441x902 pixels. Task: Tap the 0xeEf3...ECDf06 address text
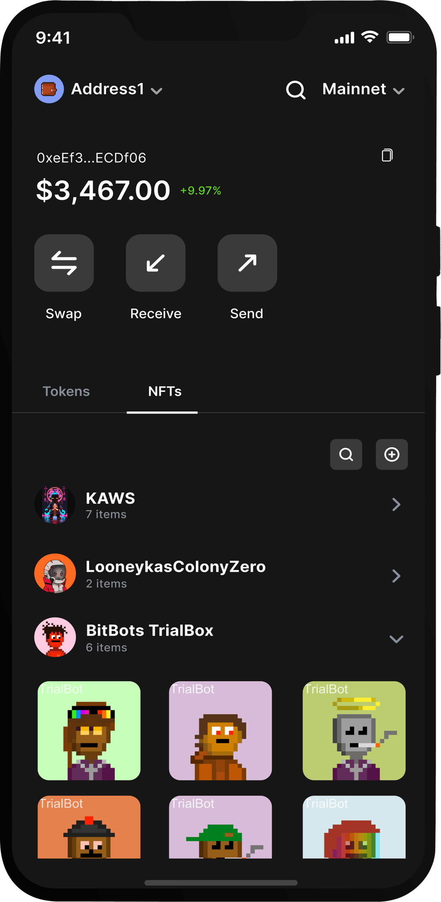coord(91,157)
